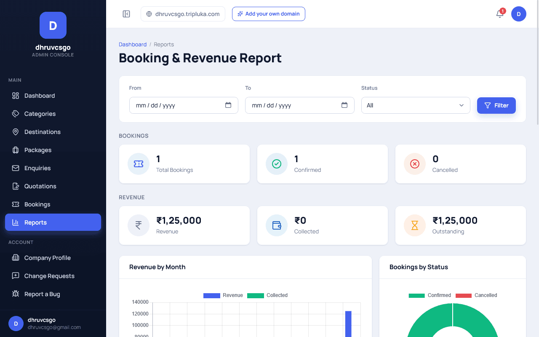Click the Dashboard grid icon in the sidebar
Viewport: 539px width, 337px height.
16,96
